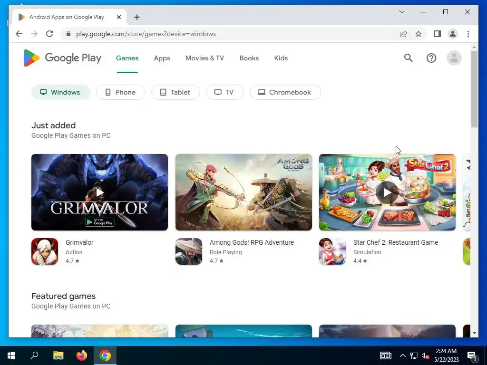Bookmark this tab with the star icon
Viewport: 487px width, 365px height.
(x=419, y=34)
